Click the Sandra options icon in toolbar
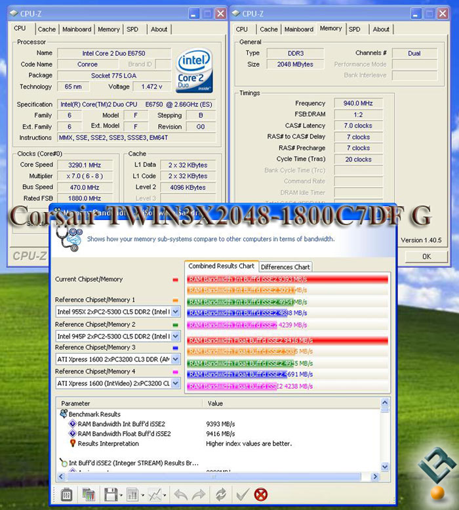This screenshot has width=459, height=510. [x=67, y=495]
